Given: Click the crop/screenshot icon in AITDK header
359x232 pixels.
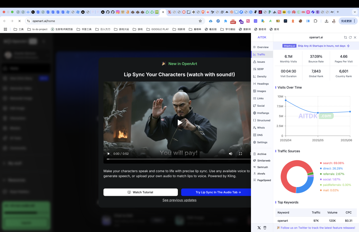Looking at the screenshot, I should (x=345, y=37).
